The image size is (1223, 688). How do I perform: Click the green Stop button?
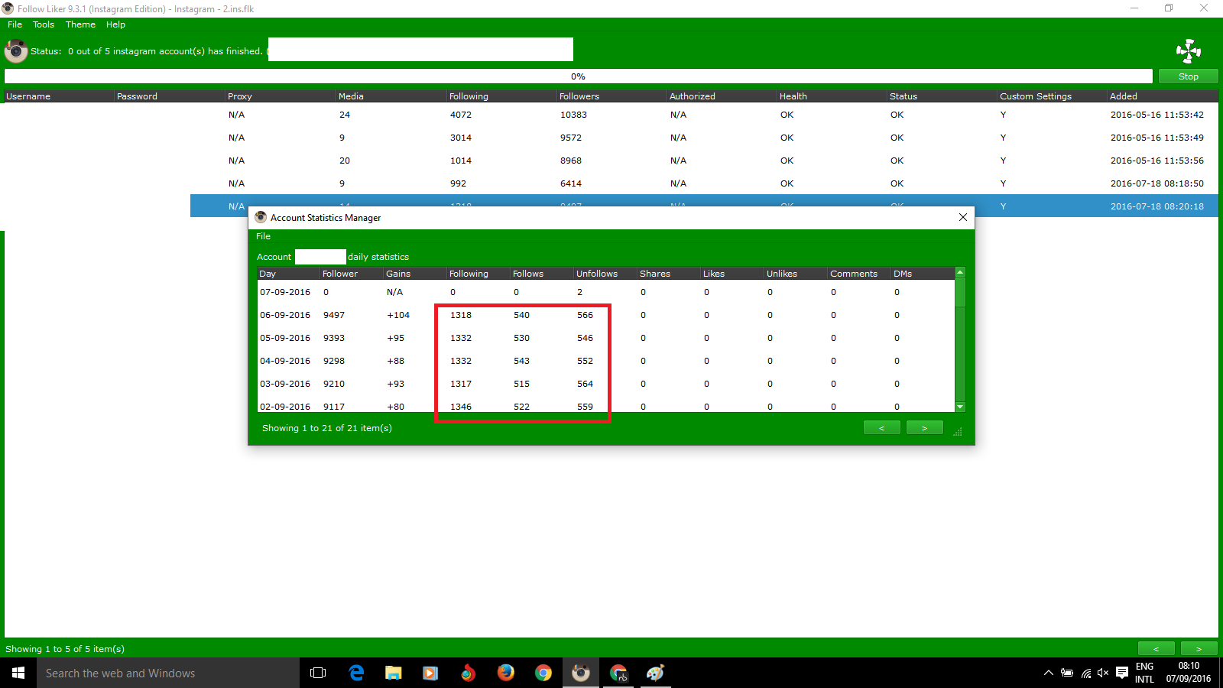[1188, 76]
